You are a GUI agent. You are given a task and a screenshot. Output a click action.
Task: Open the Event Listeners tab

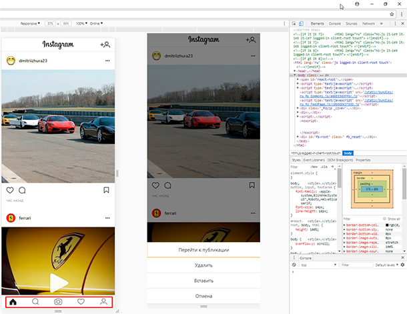point(314,160)
